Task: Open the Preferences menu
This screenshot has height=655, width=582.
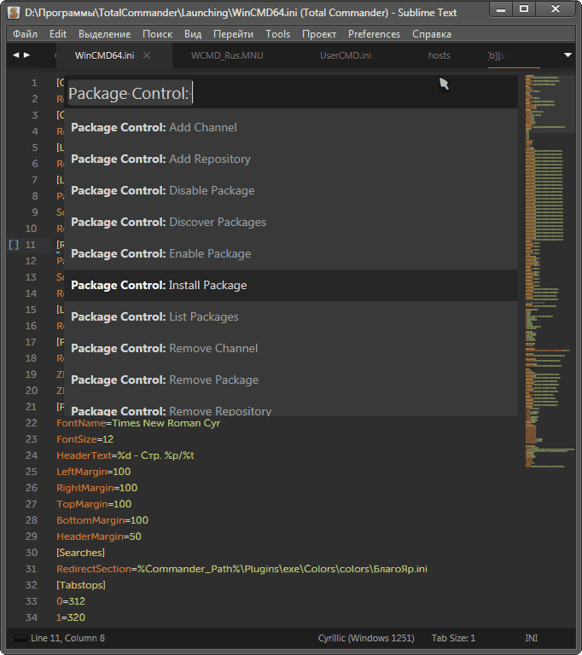Action: click(x=374, y=34)
